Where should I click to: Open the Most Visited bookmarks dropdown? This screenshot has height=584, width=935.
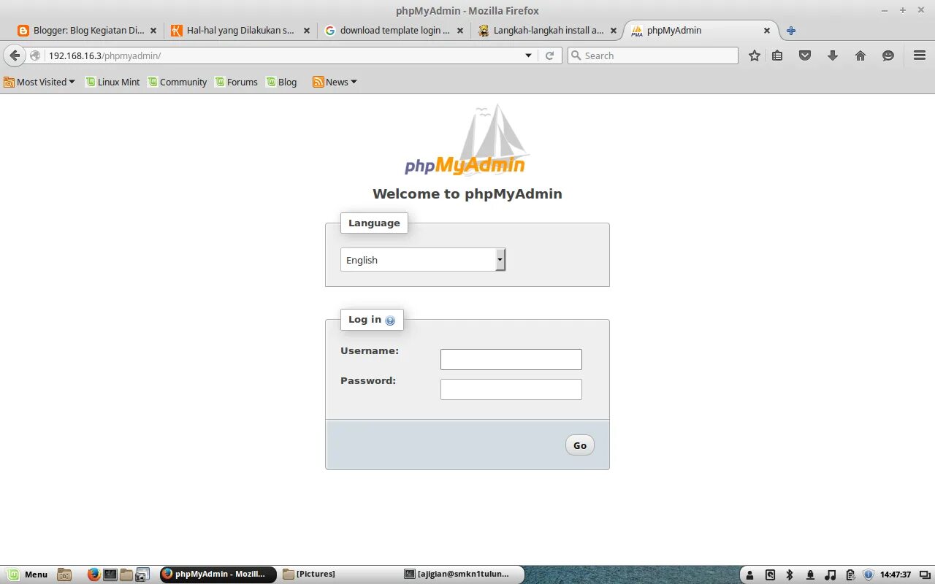(x=39, y=82)
